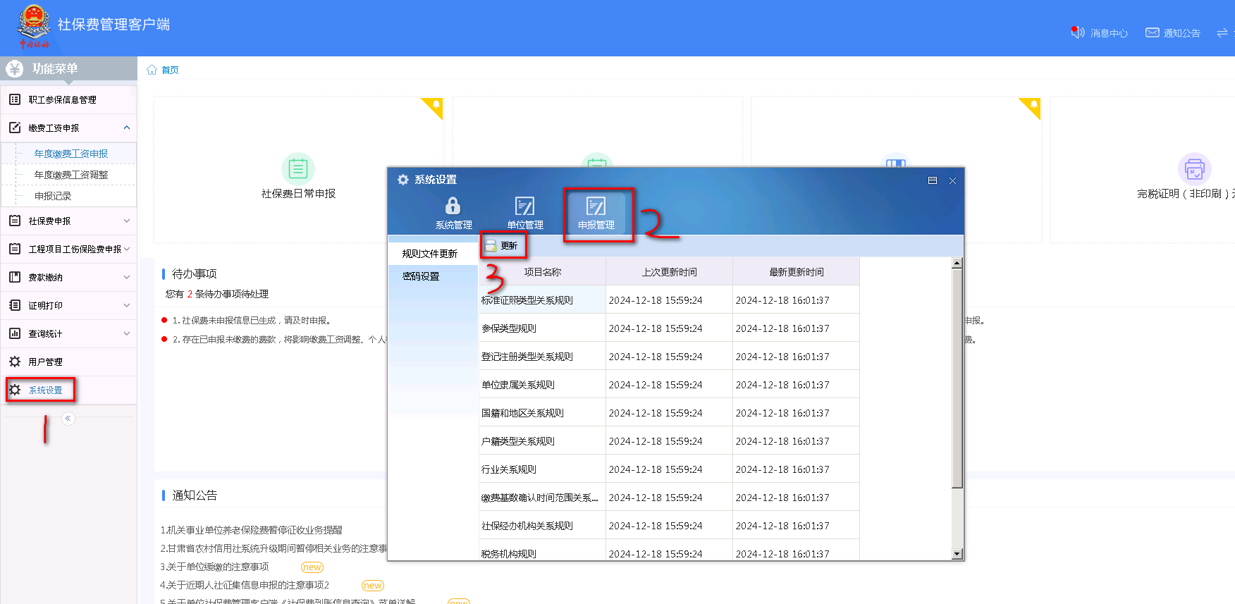Open 消息中心 speaker icon
The width and height of the screenshot is (1235, 604).
tap(1077, 32)
